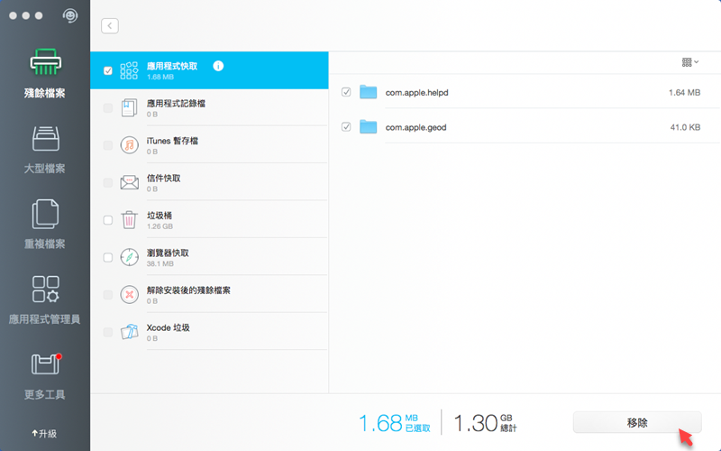Viewport: 721px width, 451px height.
Task: Select the com.apple.geod folder row
Action: pyautogui.click(x=523, y=127)
